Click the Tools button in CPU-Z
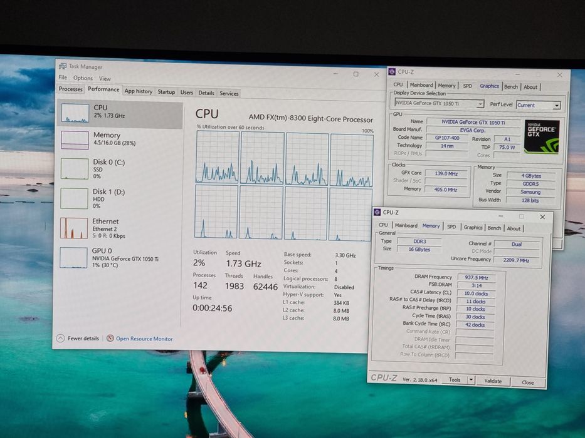The image size is (585, 438). (455, 380)
